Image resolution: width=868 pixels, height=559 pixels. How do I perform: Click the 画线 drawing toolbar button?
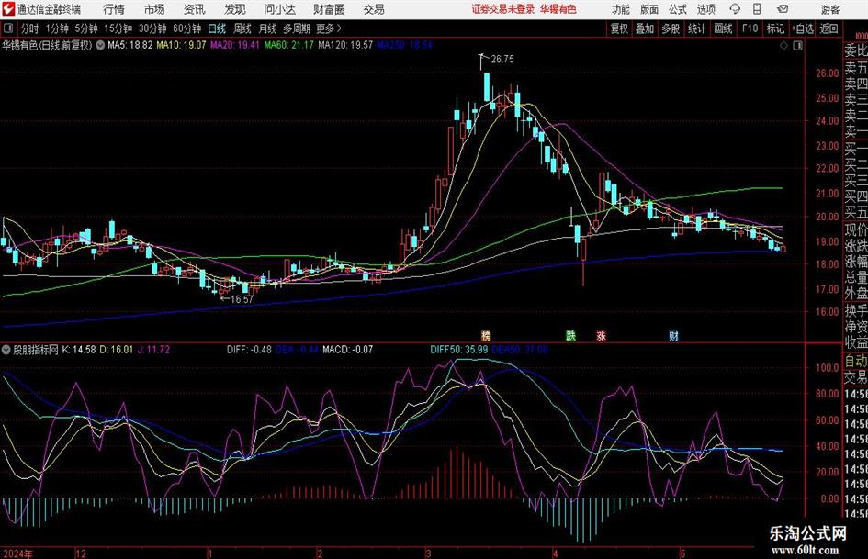coord(723,28)
